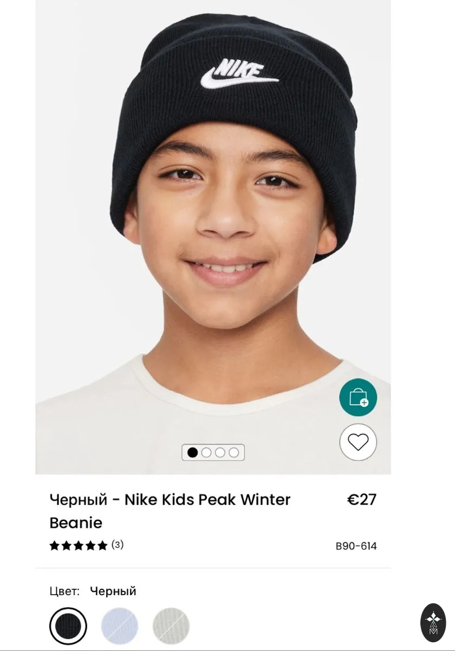Pick the light blue color swatch
Screen dimensions: 455x651
point(120,626)
